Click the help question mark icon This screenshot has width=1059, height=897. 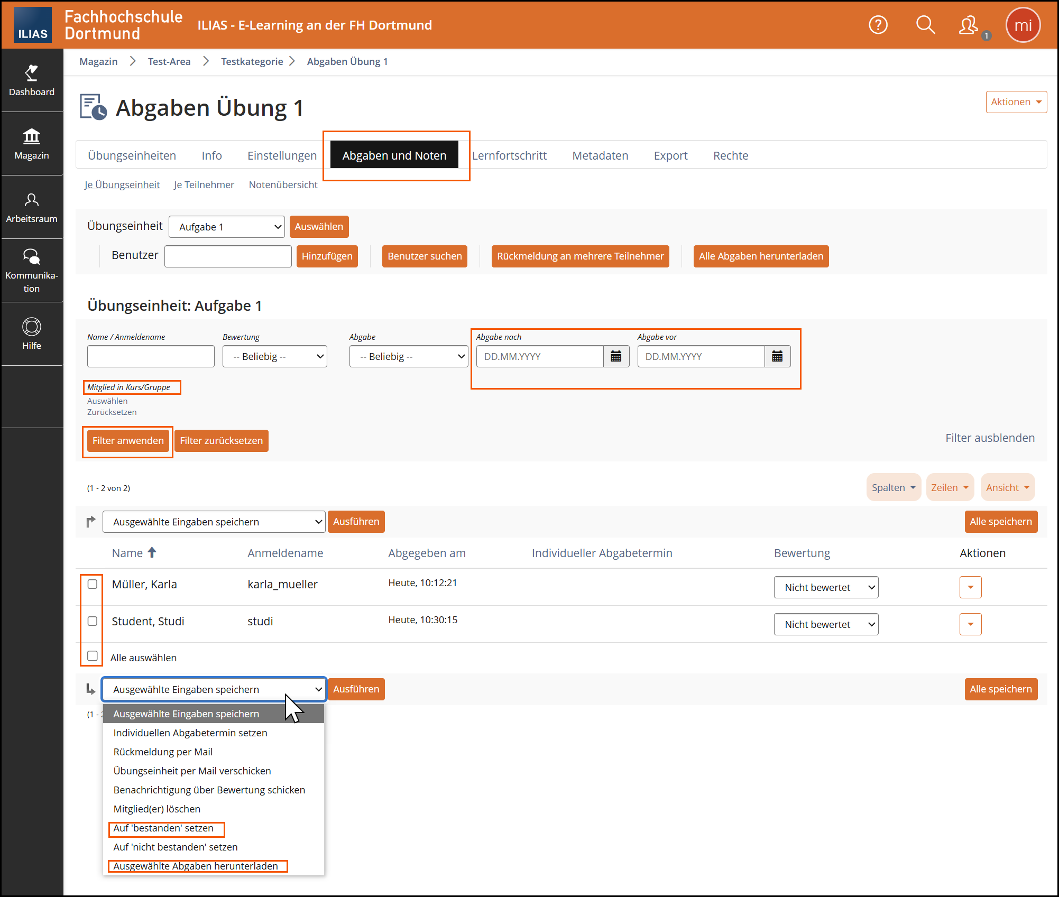pyautogui.click(x=878, y=25)
